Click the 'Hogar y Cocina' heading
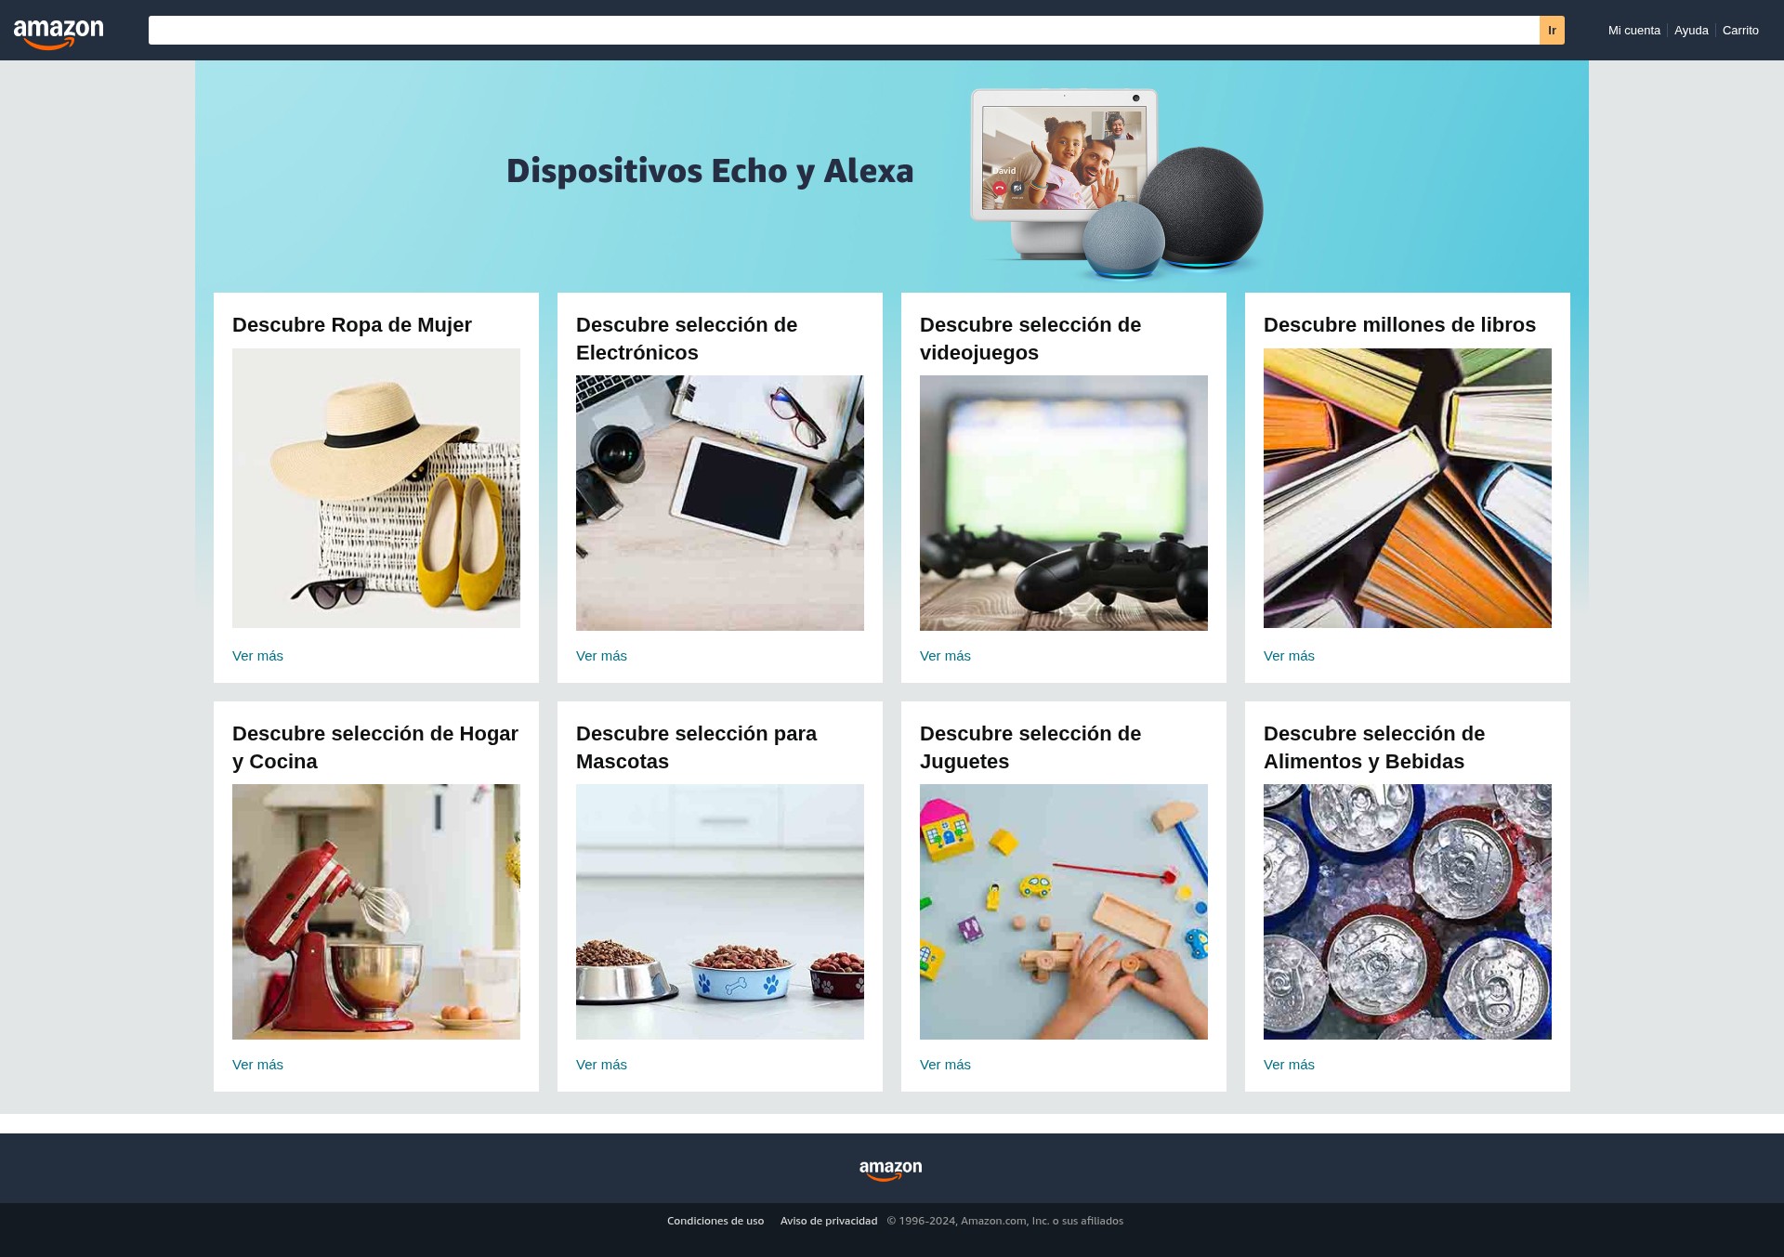This screenshot has height=1257, width=1784. click(375, 748)
